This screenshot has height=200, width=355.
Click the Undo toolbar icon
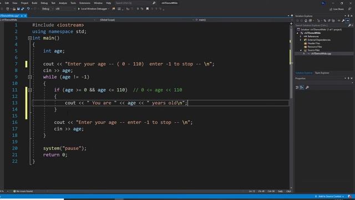tap(28, 9)
